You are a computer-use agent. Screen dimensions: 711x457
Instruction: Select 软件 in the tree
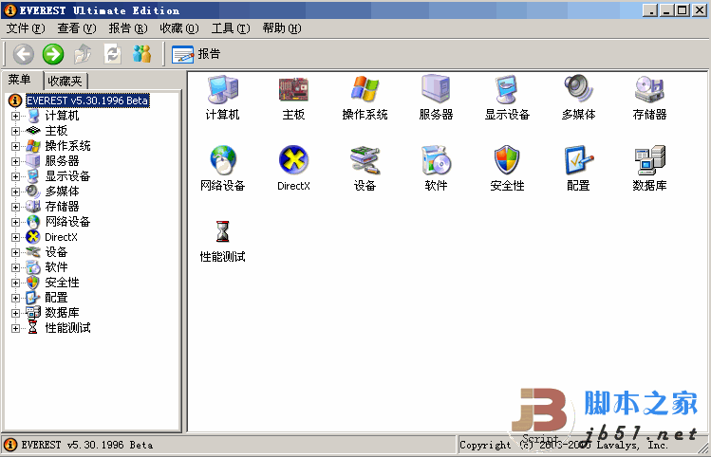[x=56, y=267]
